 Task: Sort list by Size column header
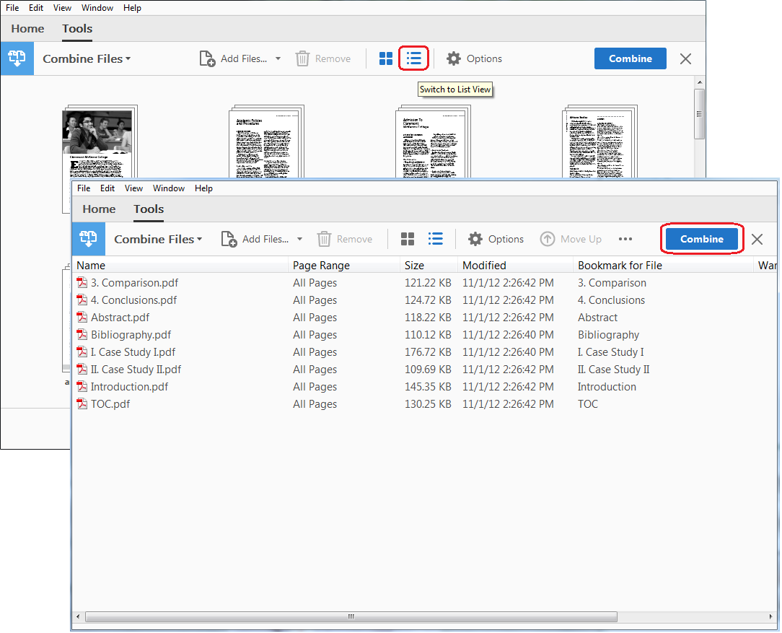pyautogui.click(x=429, y=266)
